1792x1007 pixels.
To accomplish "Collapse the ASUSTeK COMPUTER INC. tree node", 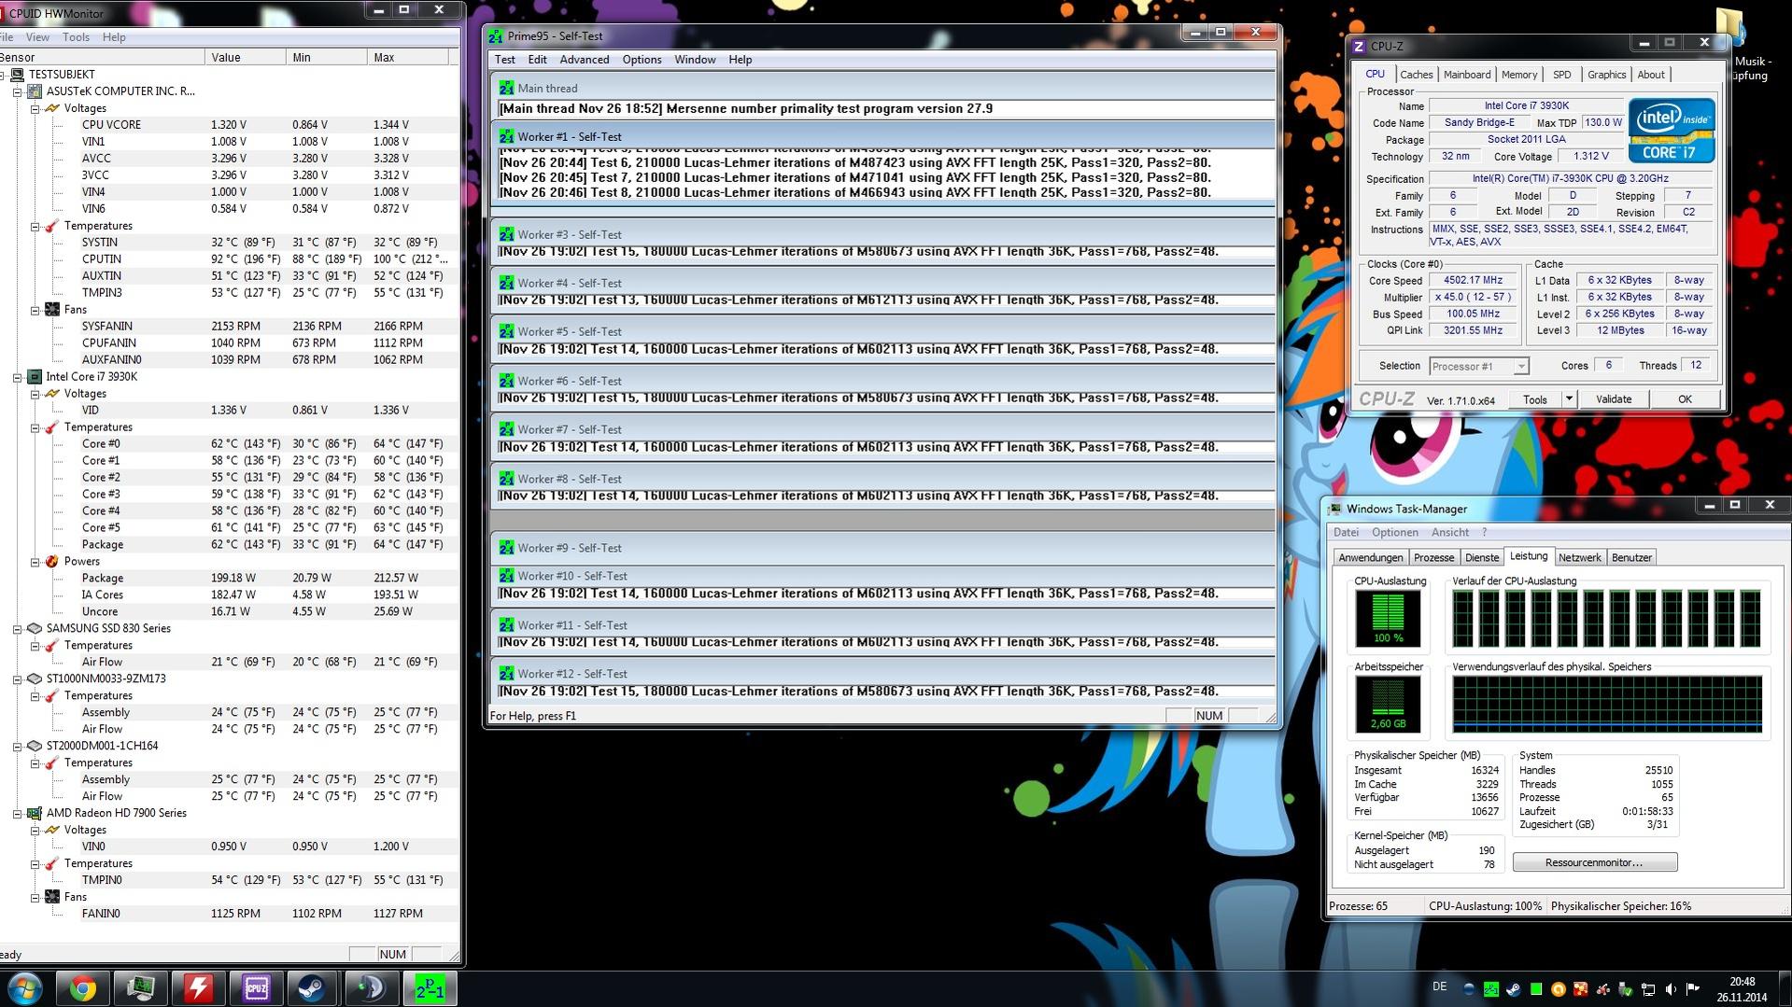I will click(x=18, y=91).
